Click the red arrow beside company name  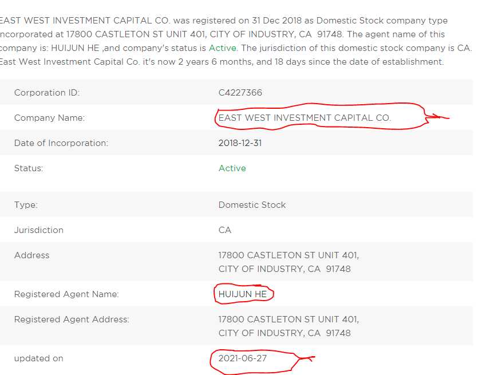(437, 117)
